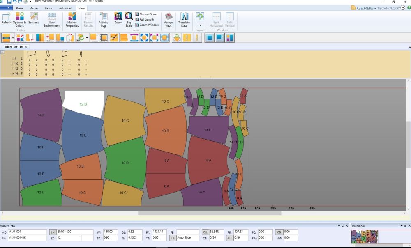The image size is (411, 248).
Task: Switch to the Piece ribbon tab
Action: point(20,8)
